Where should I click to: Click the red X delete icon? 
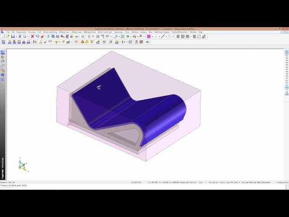click(33, 36)
